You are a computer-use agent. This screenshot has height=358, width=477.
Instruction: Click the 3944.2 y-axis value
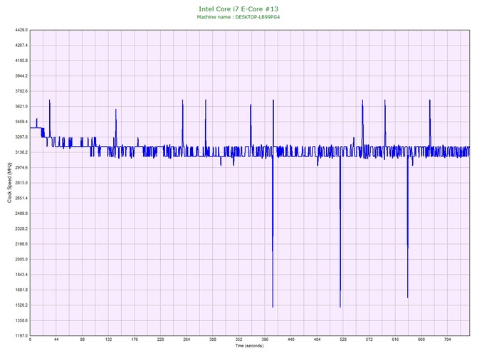click(x=21, y=76)
